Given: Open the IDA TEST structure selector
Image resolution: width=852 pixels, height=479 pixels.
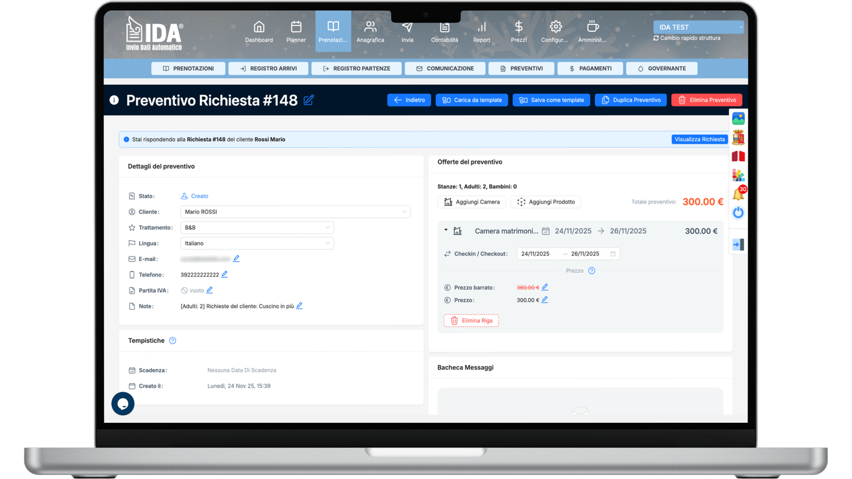Looking at the screenshot, I should click(698, 27).
